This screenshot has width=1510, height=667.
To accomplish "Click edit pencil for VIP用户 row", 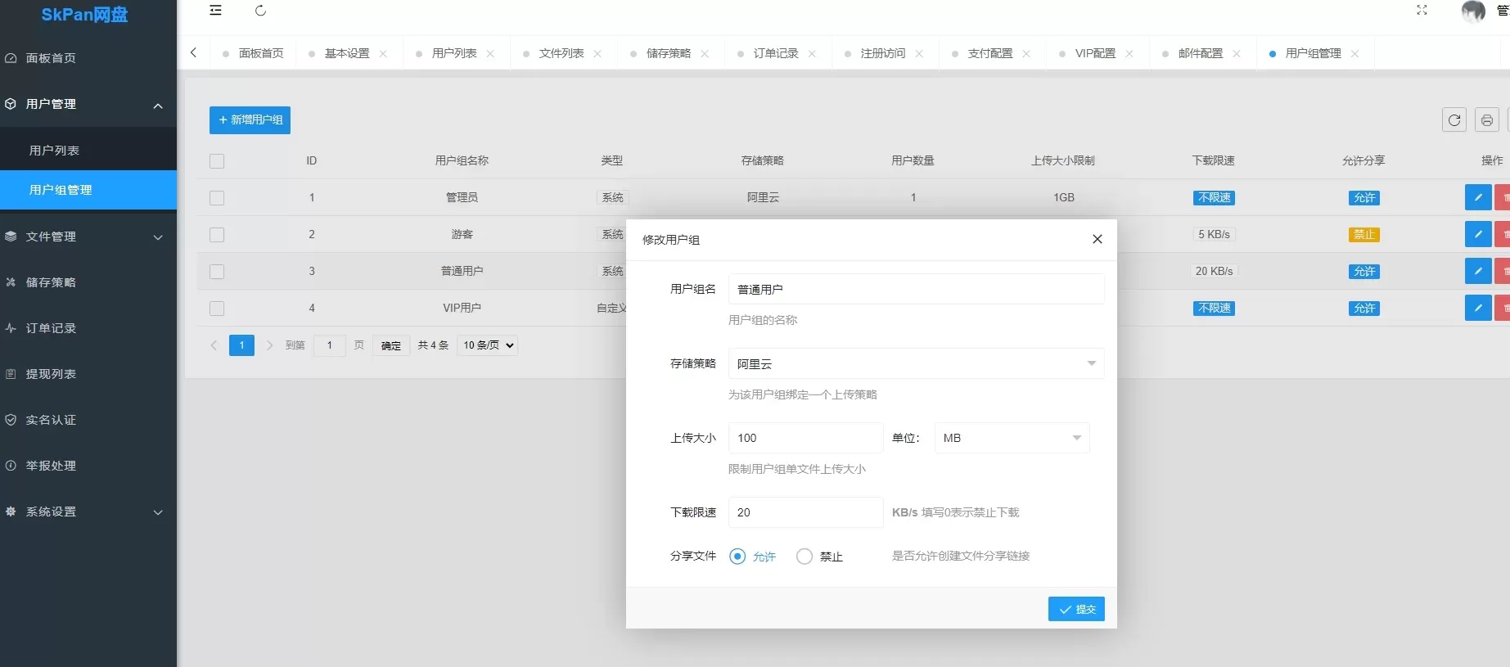I will click(1477, 308).
